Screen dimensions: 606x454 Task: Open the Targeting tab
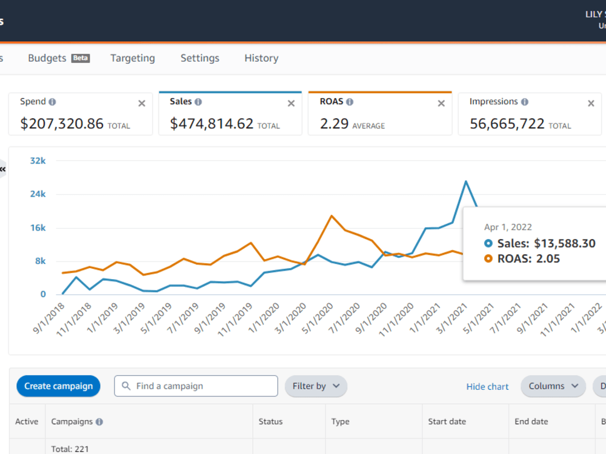(133, 58)
